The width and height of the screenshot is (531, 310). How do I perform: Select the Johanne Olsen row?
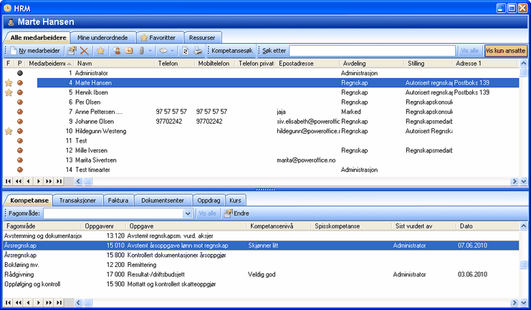261,121
